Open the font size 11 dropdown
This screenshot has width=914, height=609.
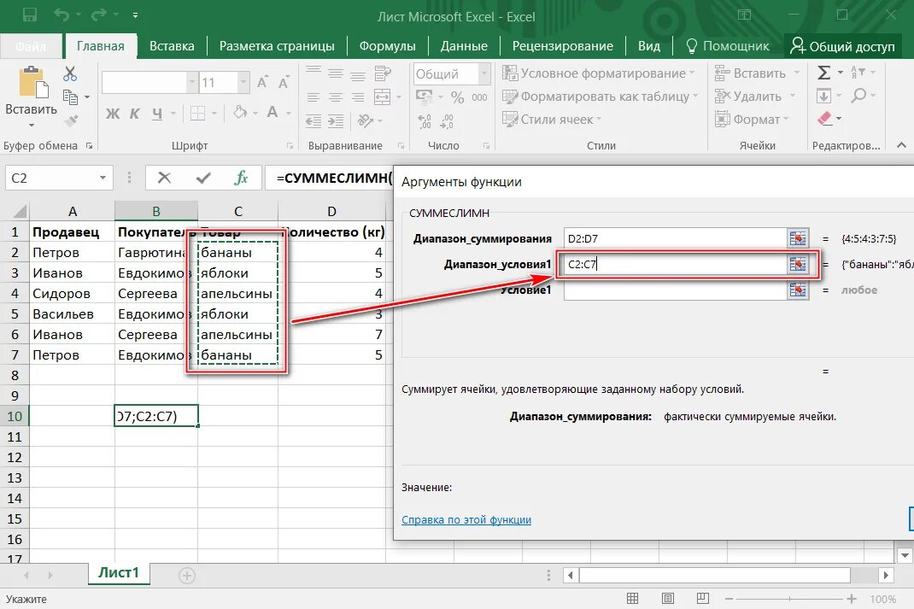point(243,82)
